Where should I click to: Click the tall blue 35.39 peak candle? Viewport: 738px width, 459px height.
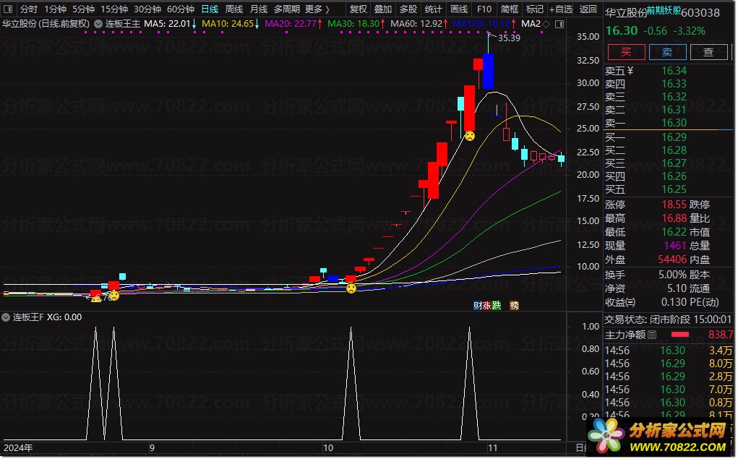click(488, 71)
